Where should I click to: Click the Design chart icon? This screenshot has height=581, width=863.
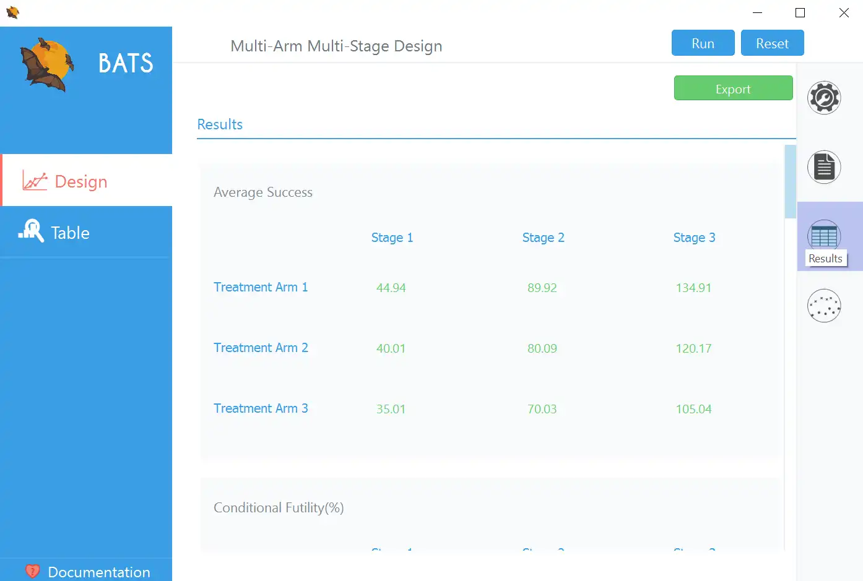[35, 181]
